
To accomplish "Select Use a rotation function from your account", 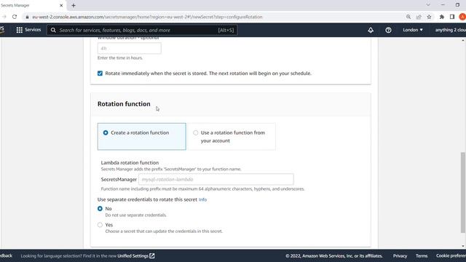I will [x=232, y=136].
